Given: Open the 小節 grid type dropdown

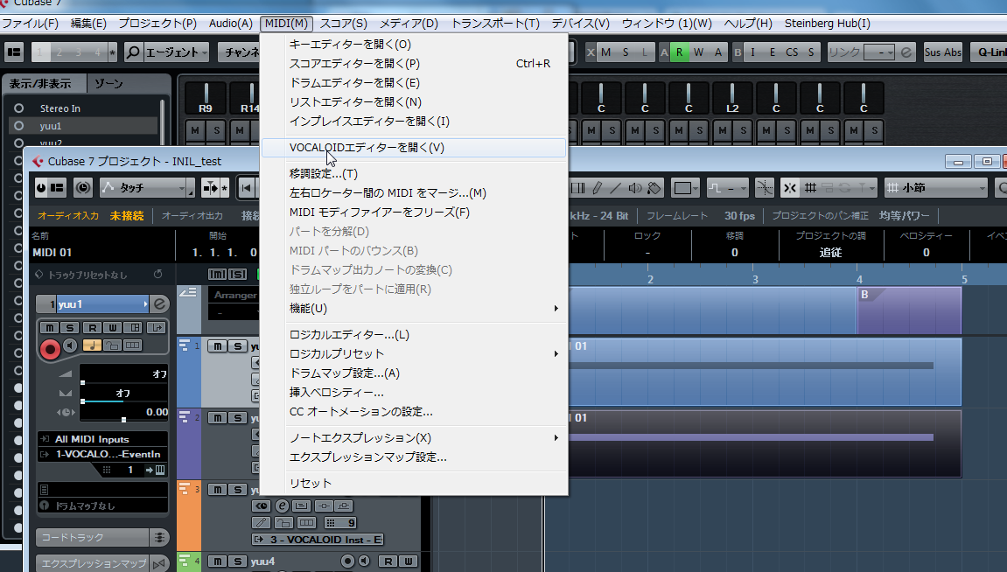Looking at the screenshot, I should point(936,187).
